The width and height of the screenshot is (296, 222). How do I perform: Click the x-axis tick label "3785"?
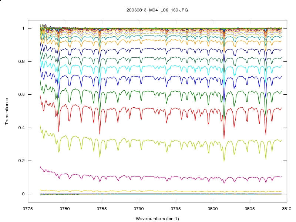pos(102,209)
